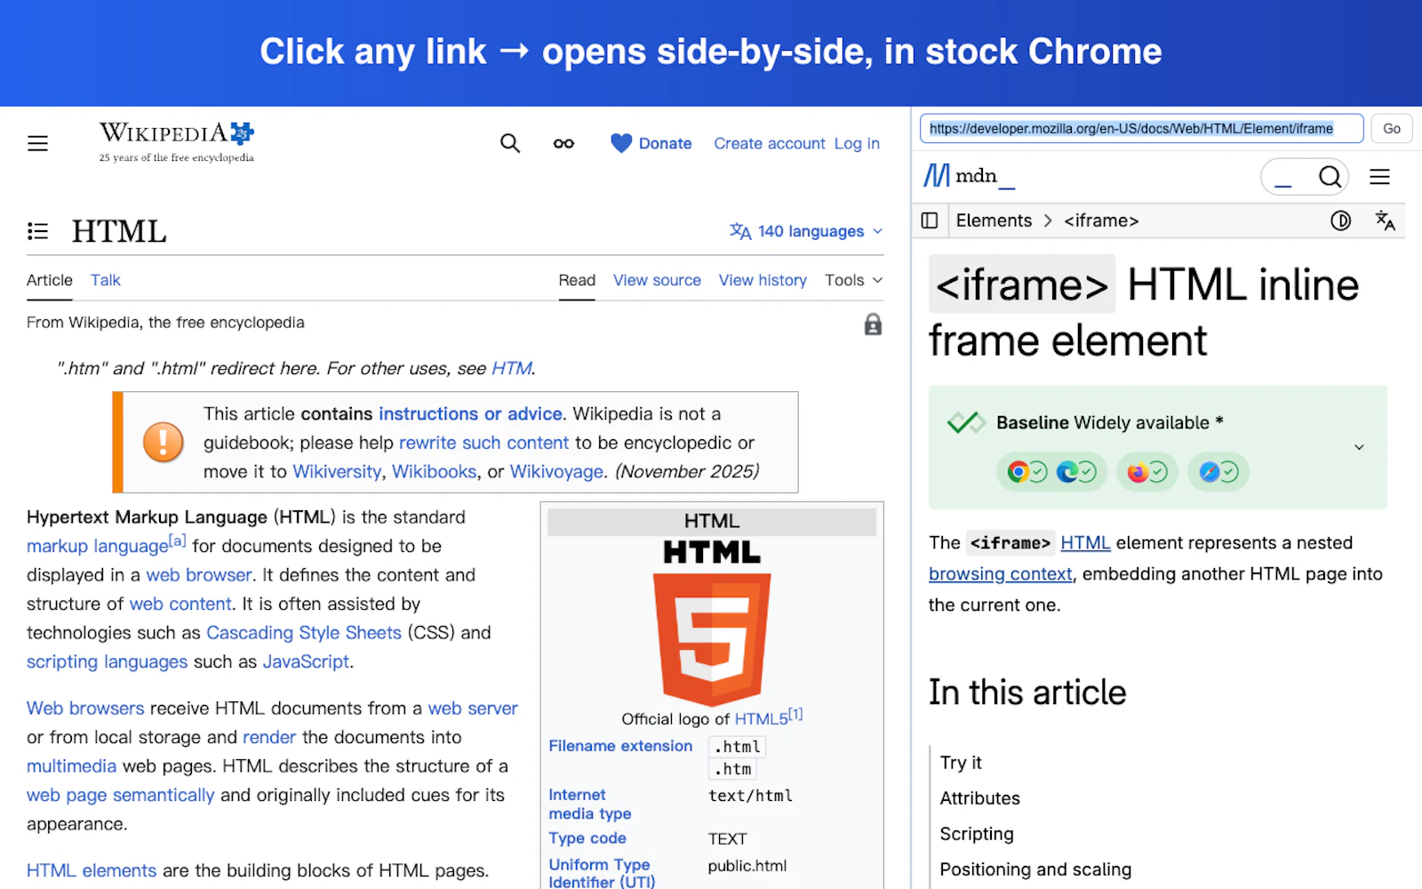Switch MDN color theme icon
1422x889 pixels.
[1341, 220]
